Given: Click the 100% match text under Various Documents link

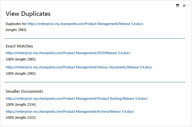Looking at the screenshot, I should coord(21,73).
